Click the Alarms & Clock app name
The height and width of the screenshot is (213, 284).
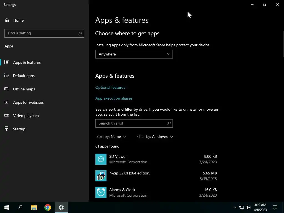(122, 190)
